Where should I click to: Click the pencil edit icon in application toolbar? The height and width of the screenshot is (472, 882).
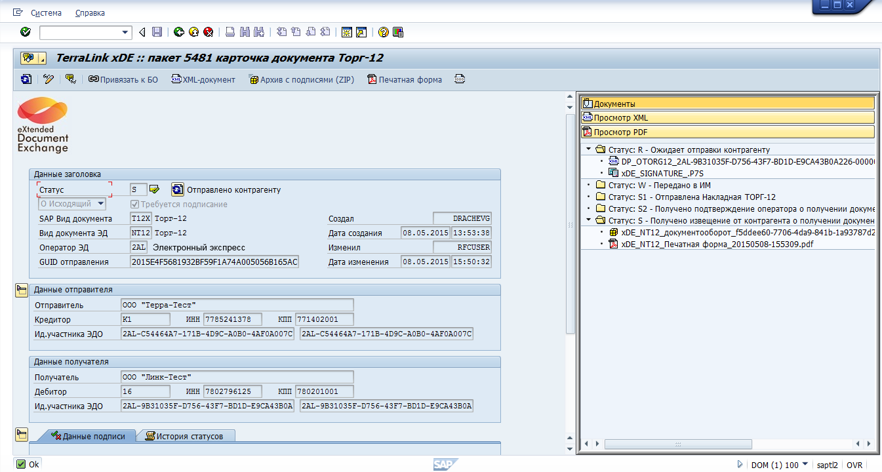click(x=49, y=79)
